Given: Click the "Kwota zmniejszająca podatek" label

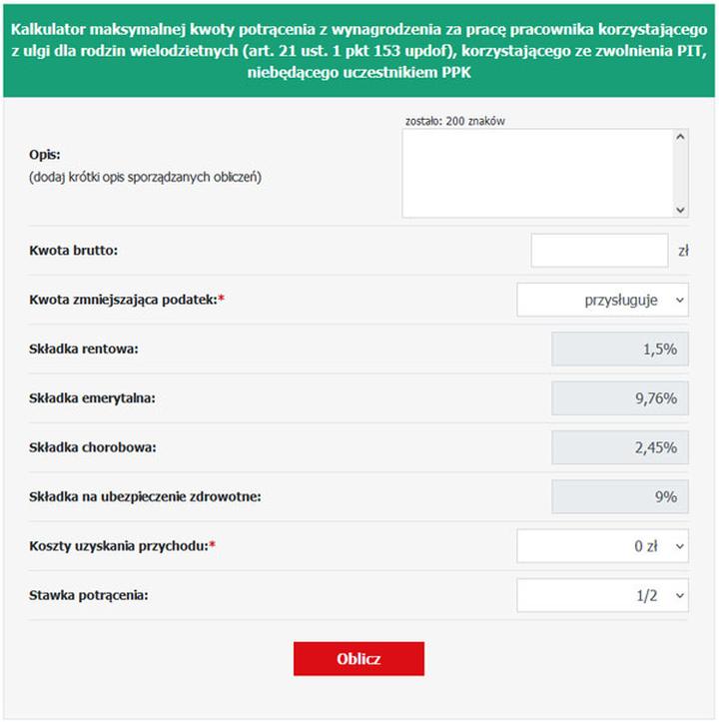Looking at the screenshot, I should (124, 300).
